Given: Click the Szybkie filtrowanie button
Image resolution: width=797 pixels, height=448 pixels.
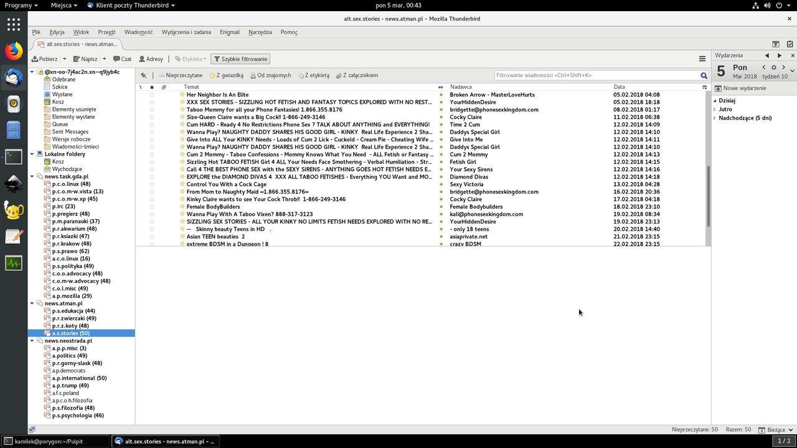Looking at the screenshot, I should coord(240,59).
